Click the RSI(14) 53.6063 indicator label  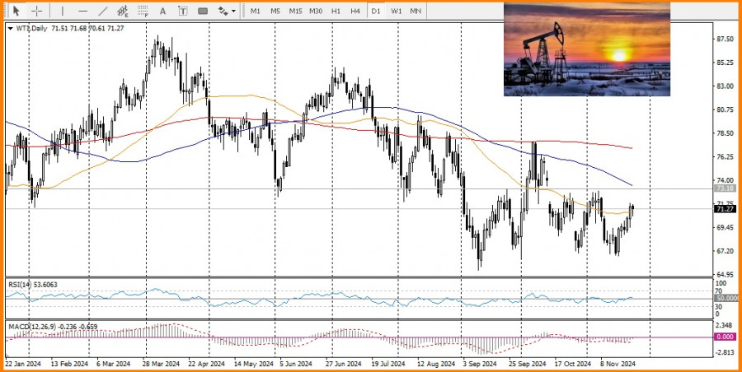click(x=31, y=285)
